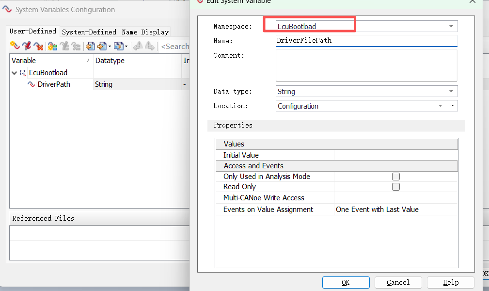489x291 pixels.
Task: Click the Export variables icon
Action: click(102, 46)
